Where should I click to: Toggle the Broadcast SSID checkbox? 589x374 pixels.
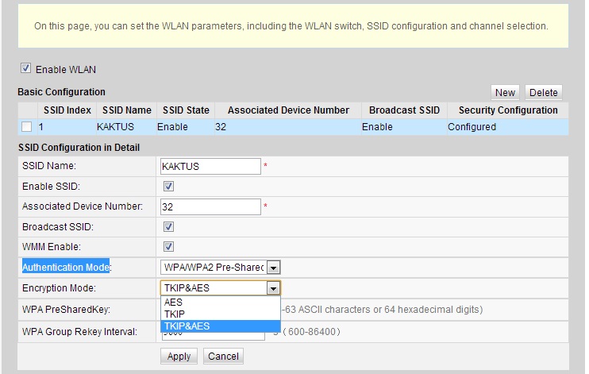click(x=168, y=227)
